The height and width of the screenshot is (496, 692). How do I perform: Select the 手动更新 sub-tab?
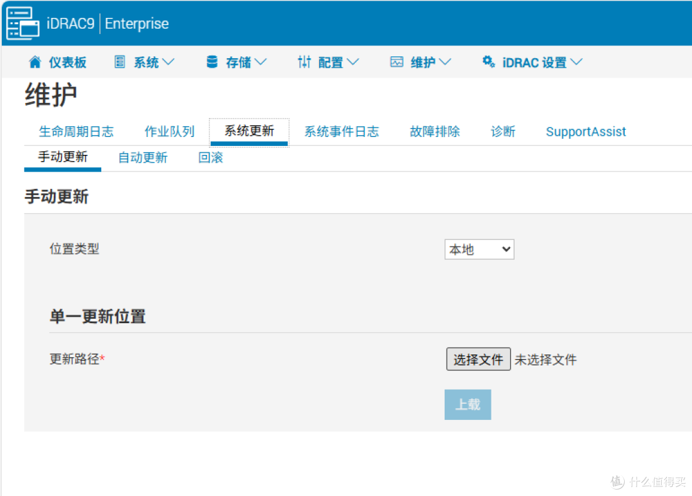pos(63,157)
